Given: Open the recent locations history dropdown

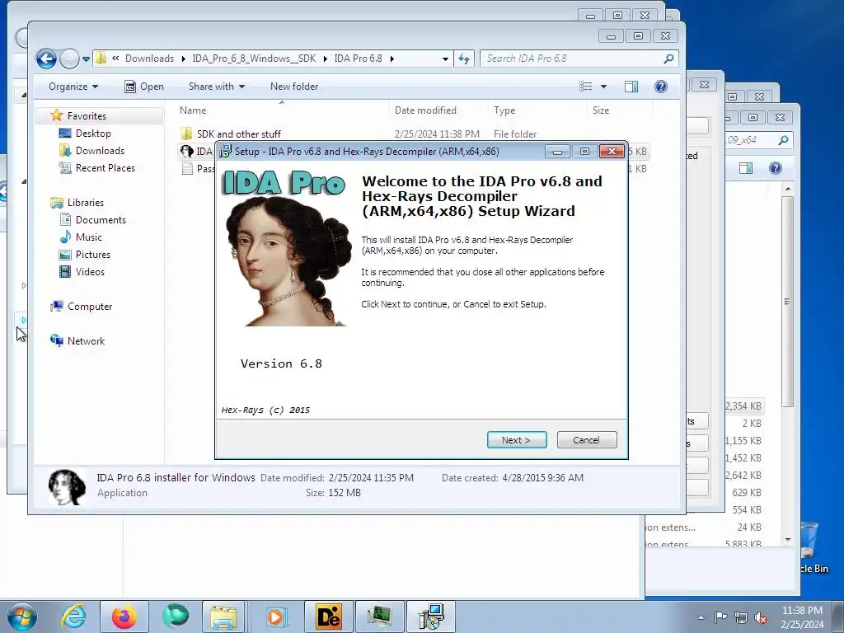Looking at the screenshot, I should click(x=86, y=59).
